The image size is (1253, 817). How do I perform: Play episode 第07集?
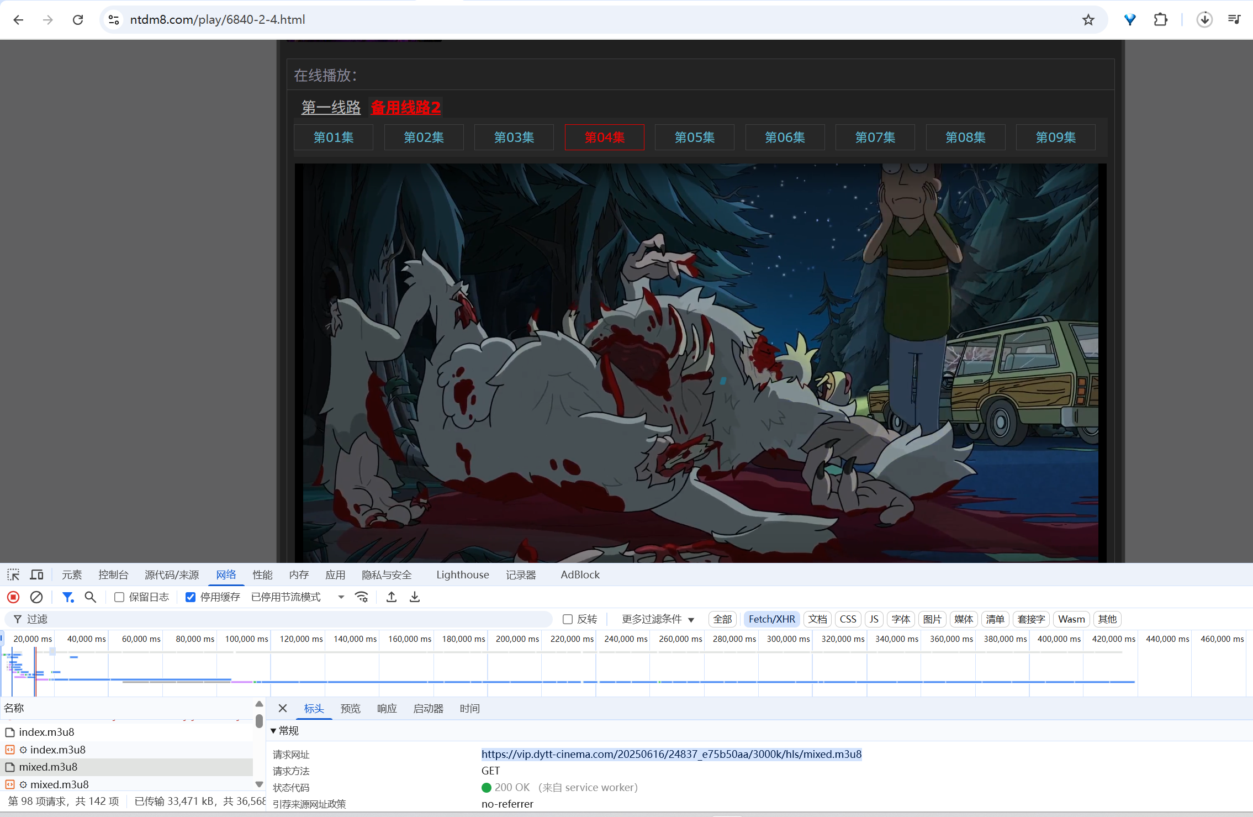pyautogui.click(x=875, y=137)
